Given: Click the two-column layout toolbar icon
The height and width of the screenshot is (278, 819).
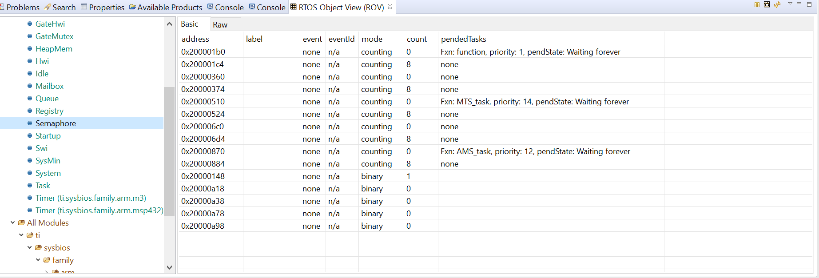Looking at the screenshot, I should 757,5.
